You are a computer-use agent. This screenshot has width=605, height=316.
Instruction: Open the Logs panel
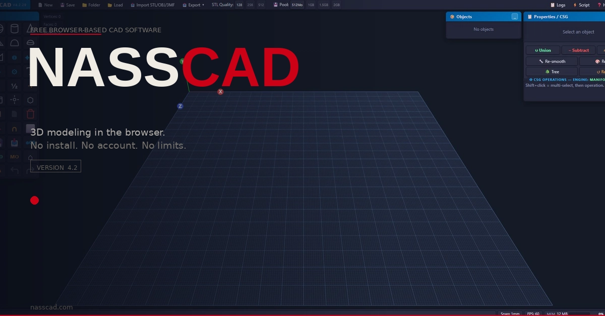click(x=558, y=5)
